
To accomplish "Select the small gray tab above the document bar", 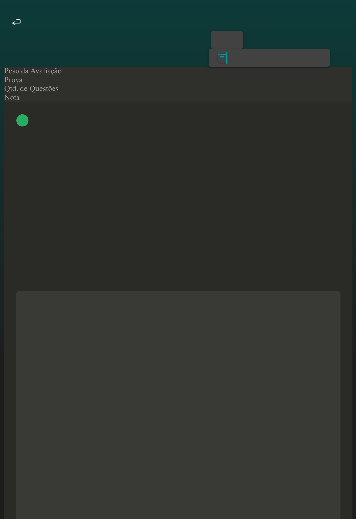I will 227,40.
